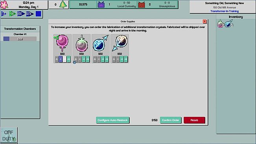Screen dimensions: 256x144
Task: Confirm the $150 order
Action: (x=171, y=120)
